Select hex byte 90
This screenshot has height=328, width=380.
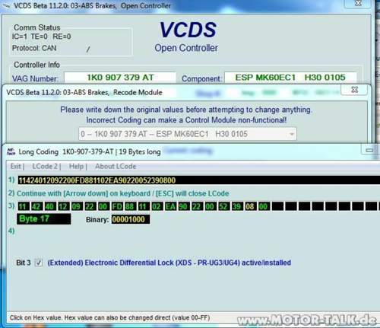coord(183,206)
